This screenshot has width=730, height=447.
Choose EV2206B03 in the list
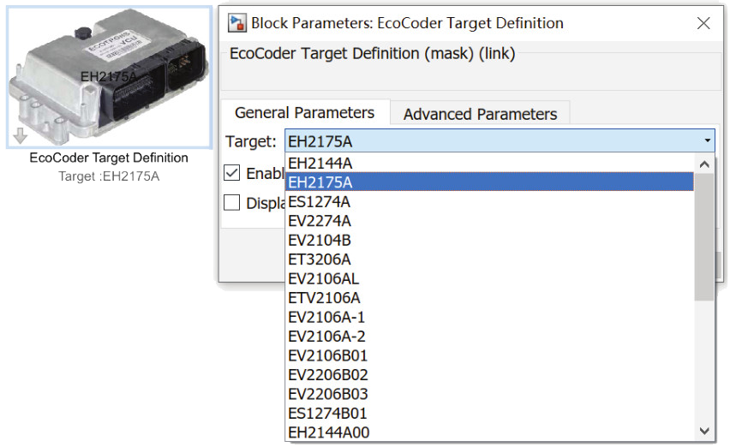click(489, 394)
